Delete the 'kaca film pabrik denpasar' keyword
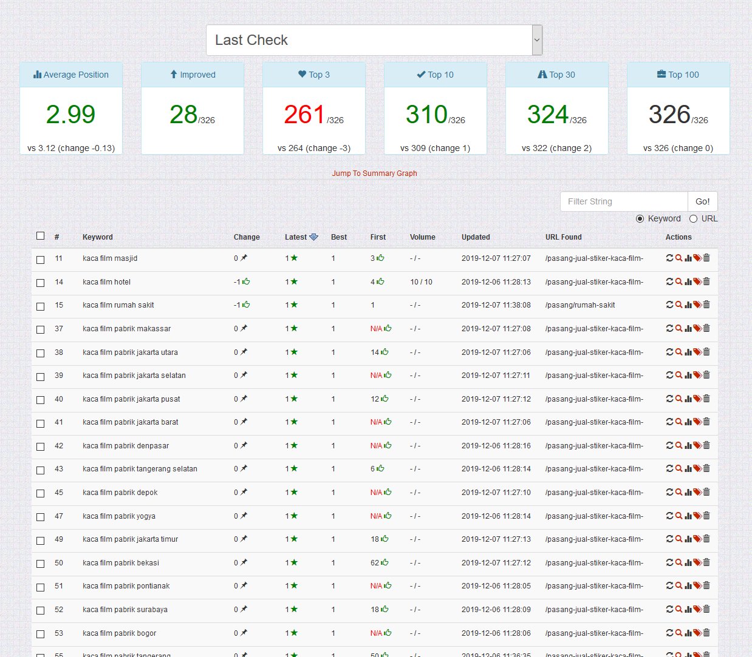The width and height of the screenshot is (752, 657). coord(706,445)
